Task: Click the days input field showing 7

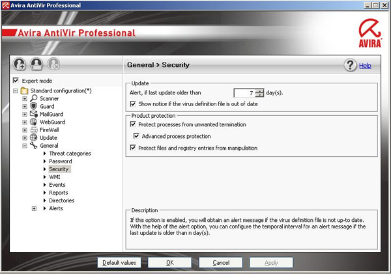Action: click(244, 93)
